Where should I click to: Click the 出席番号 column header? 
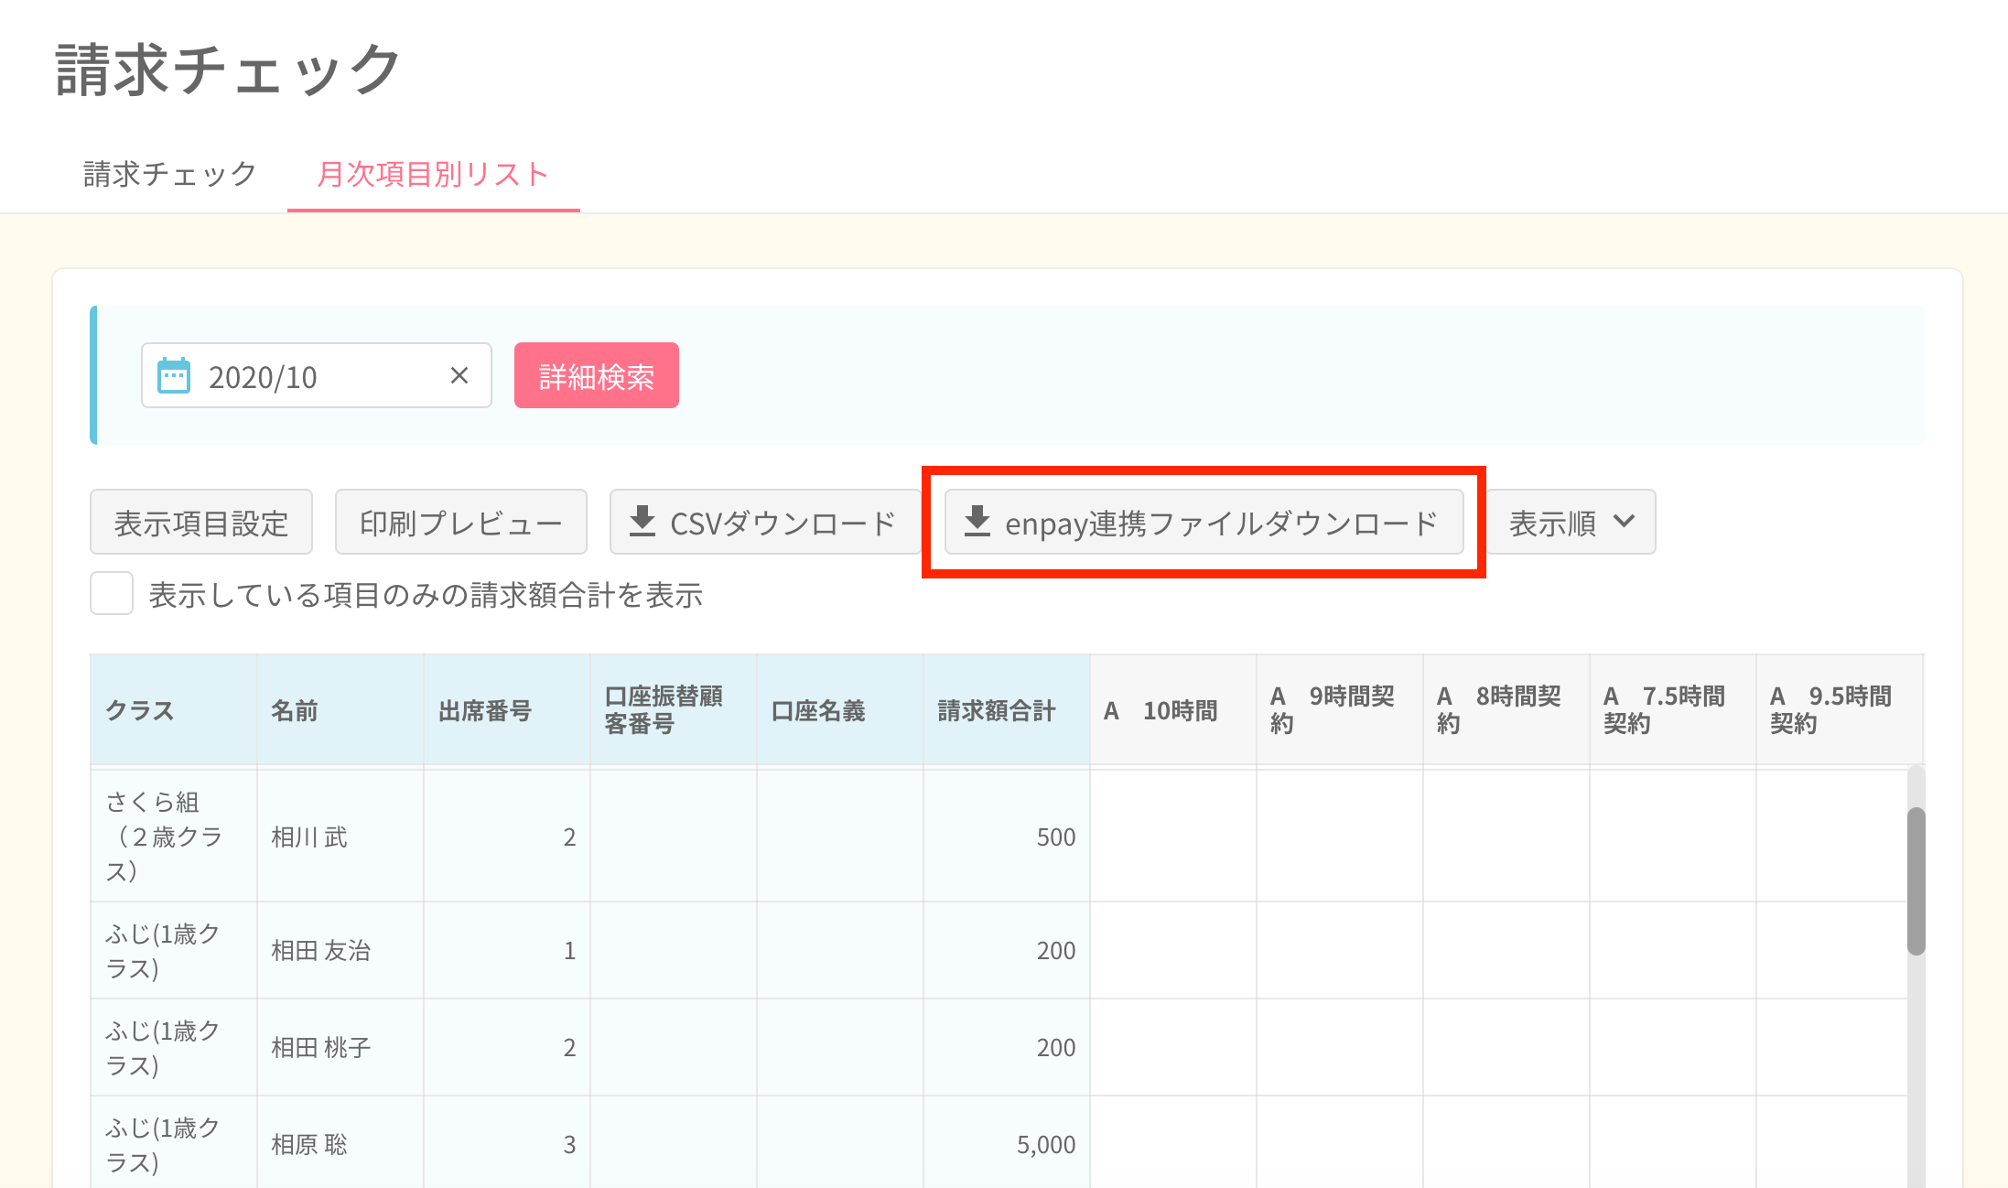tap(507, 710)
